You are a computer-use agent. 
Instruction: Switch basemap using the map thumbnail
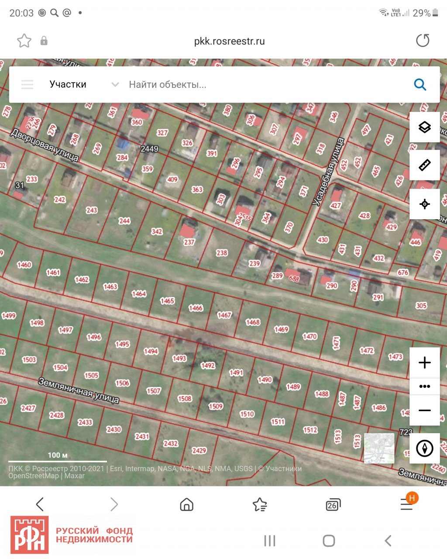coord(379,449)
